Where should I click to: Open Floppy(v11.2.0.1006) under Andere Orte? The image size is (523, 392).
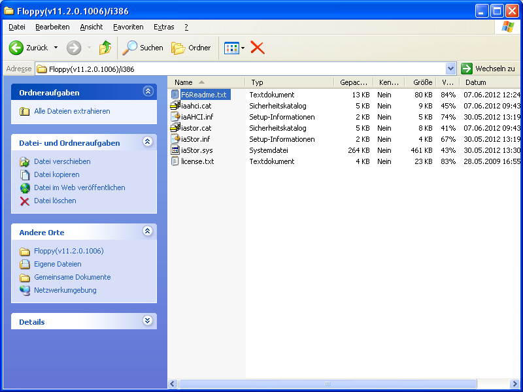coord(69,251)
